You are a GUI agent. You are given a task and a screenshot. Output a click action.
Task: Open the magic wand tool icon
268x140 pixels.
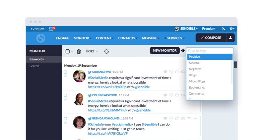(x=224, y=29)
